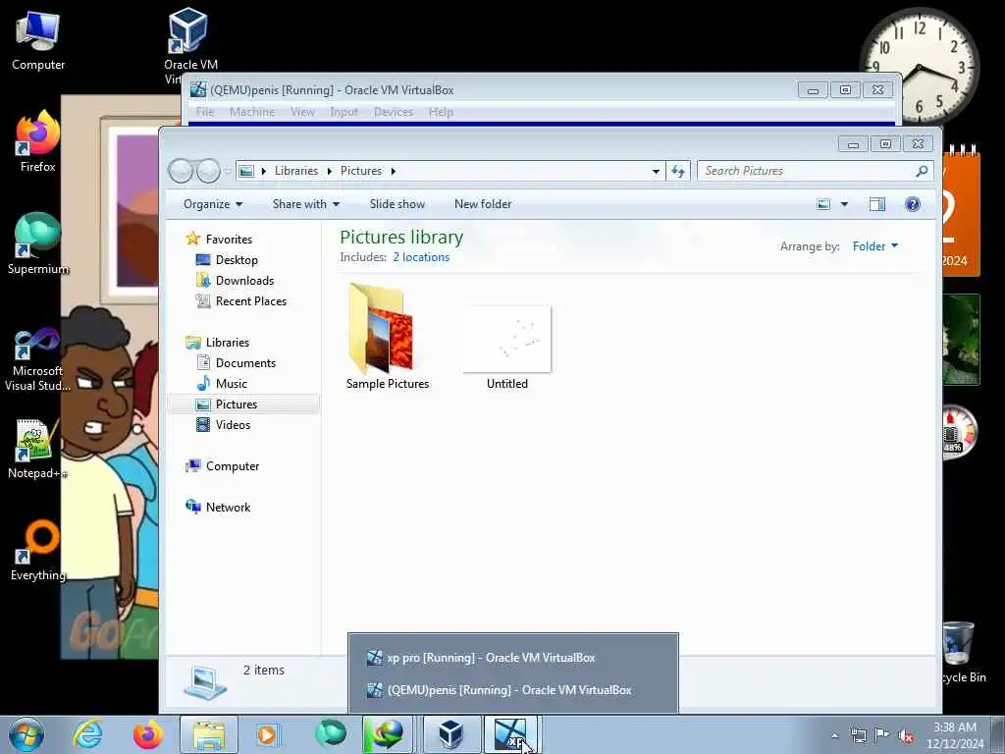This screenshot has height=754, width=1005.
Task: Open Internet Download Manager taskbar icon
Action: [387, 734]
